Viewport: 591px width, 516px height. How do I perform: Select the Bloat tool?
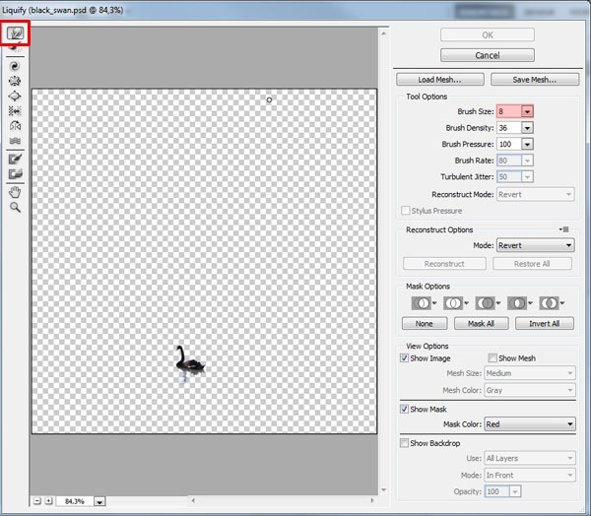point(15,96)
